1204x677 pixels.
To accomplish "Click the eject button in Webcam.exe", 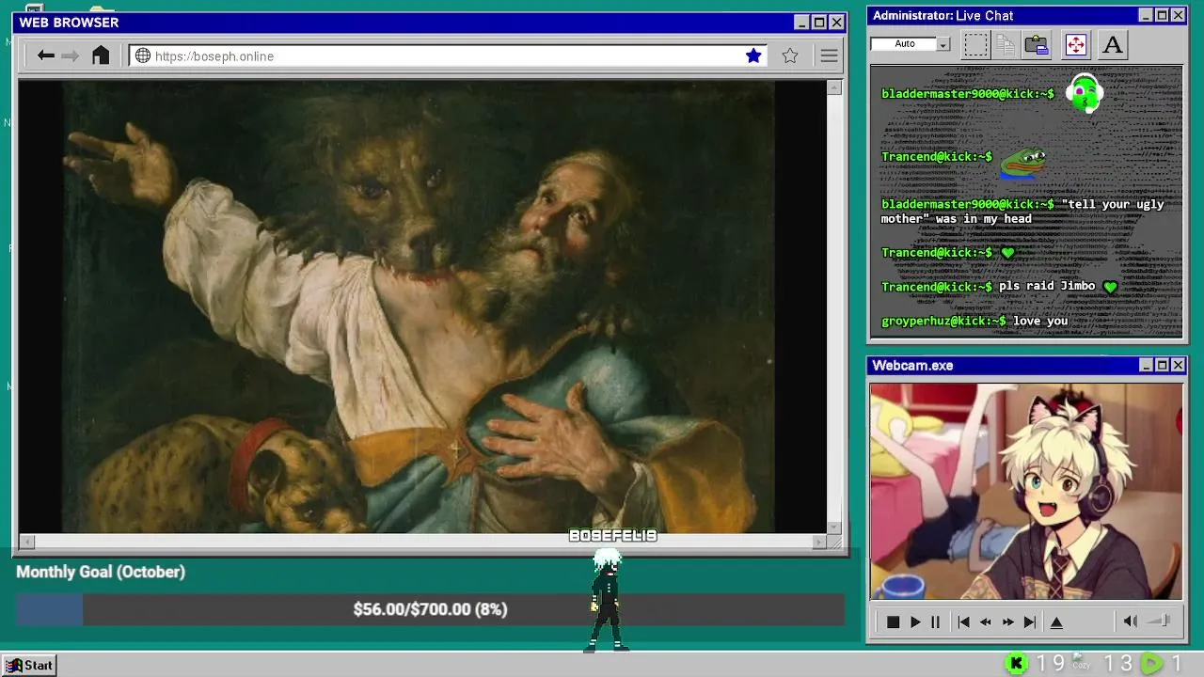I will 1056,622.
